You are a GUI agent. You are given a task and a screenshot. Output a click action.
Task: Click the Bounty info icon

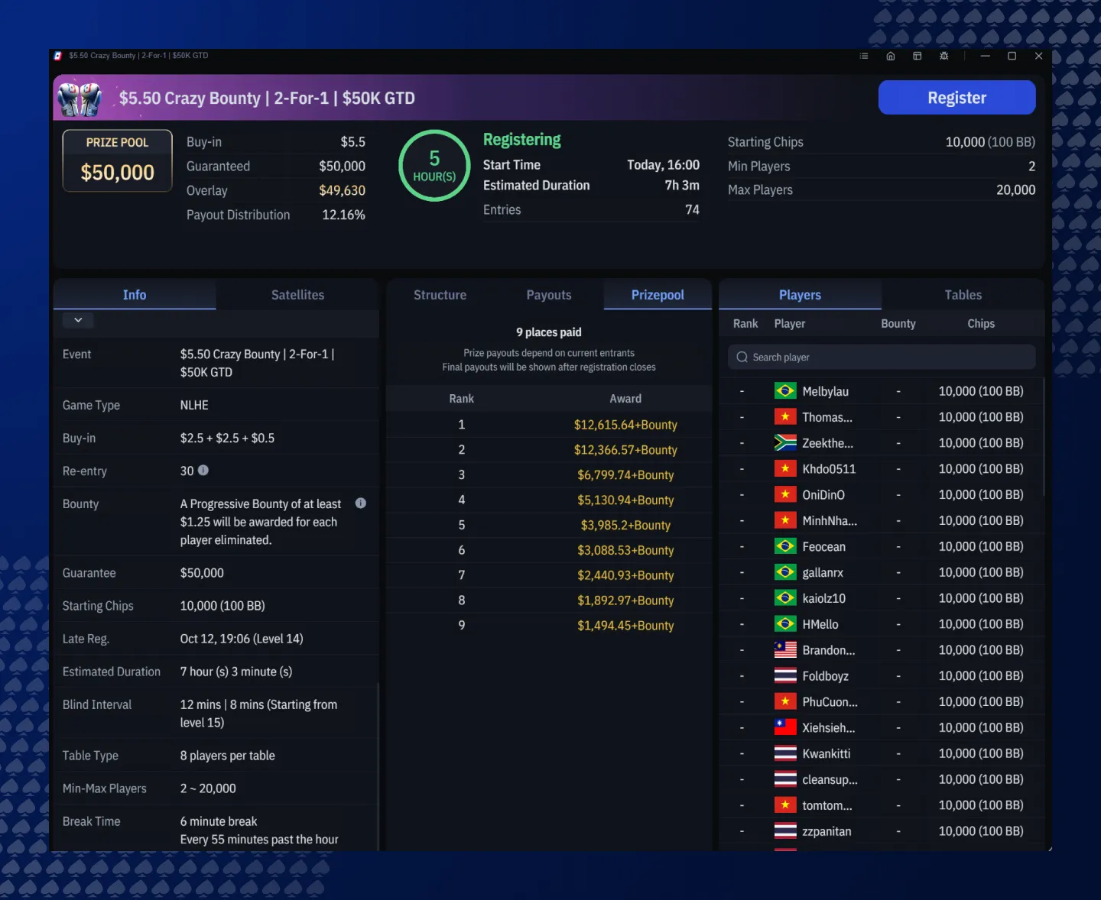coord(361,503)
